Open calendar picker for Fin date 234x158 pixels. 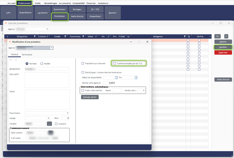coord(136,77)
